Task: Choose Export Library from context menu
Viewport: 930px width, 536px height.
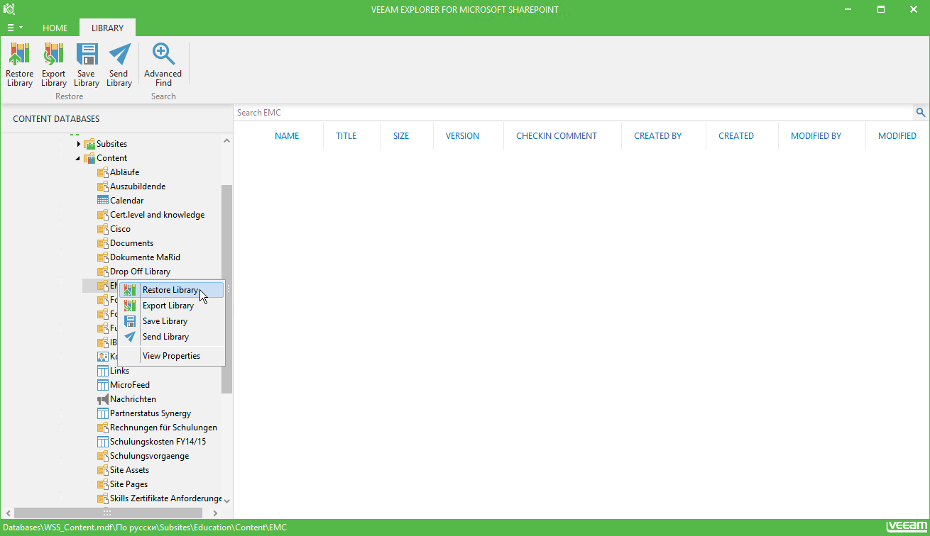Action: (x=171, y=306)
